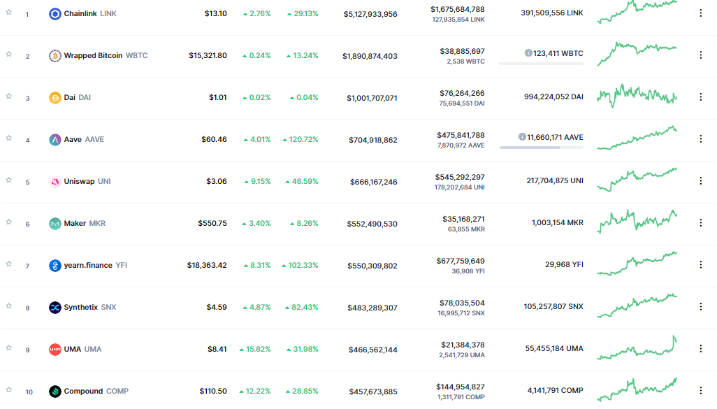Go to the UMA coin page
Screen dimensions: 717x409
(x=82, y=349)
